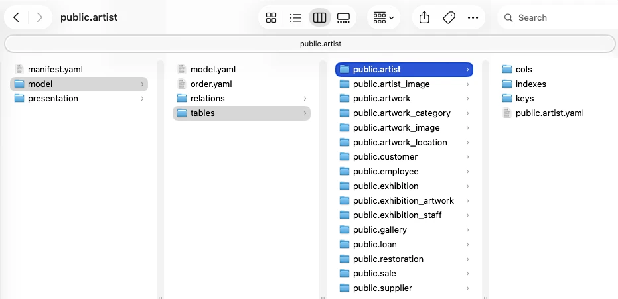Screen dimensions: 618x299
Task: Open the public.exhibition_artwork folder
Action: pyautogui.click(x=404, y=200)
